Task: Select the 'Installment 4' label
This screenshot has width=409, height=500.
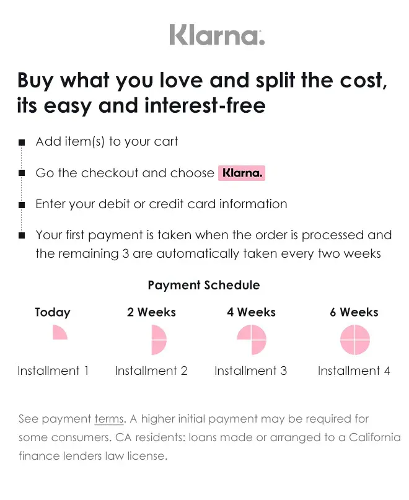Action: (x=354, y=371)
